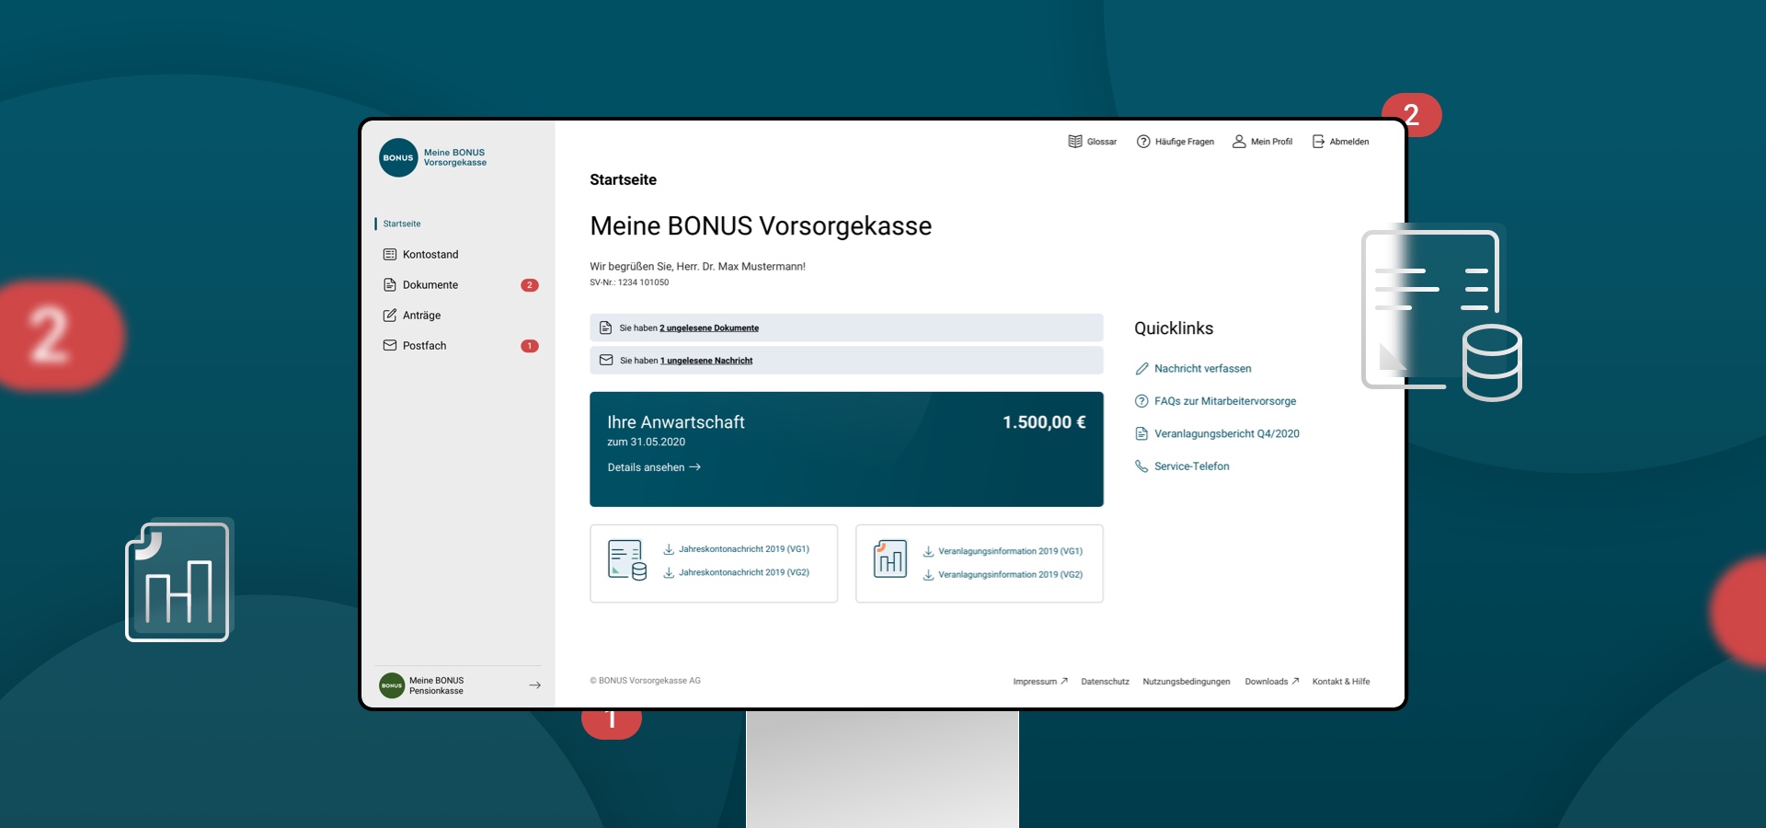This screenshot has width=1766, height=828.
Task: Click the Anträge edit icon in sidebar
Action: (x=390, y=315)
